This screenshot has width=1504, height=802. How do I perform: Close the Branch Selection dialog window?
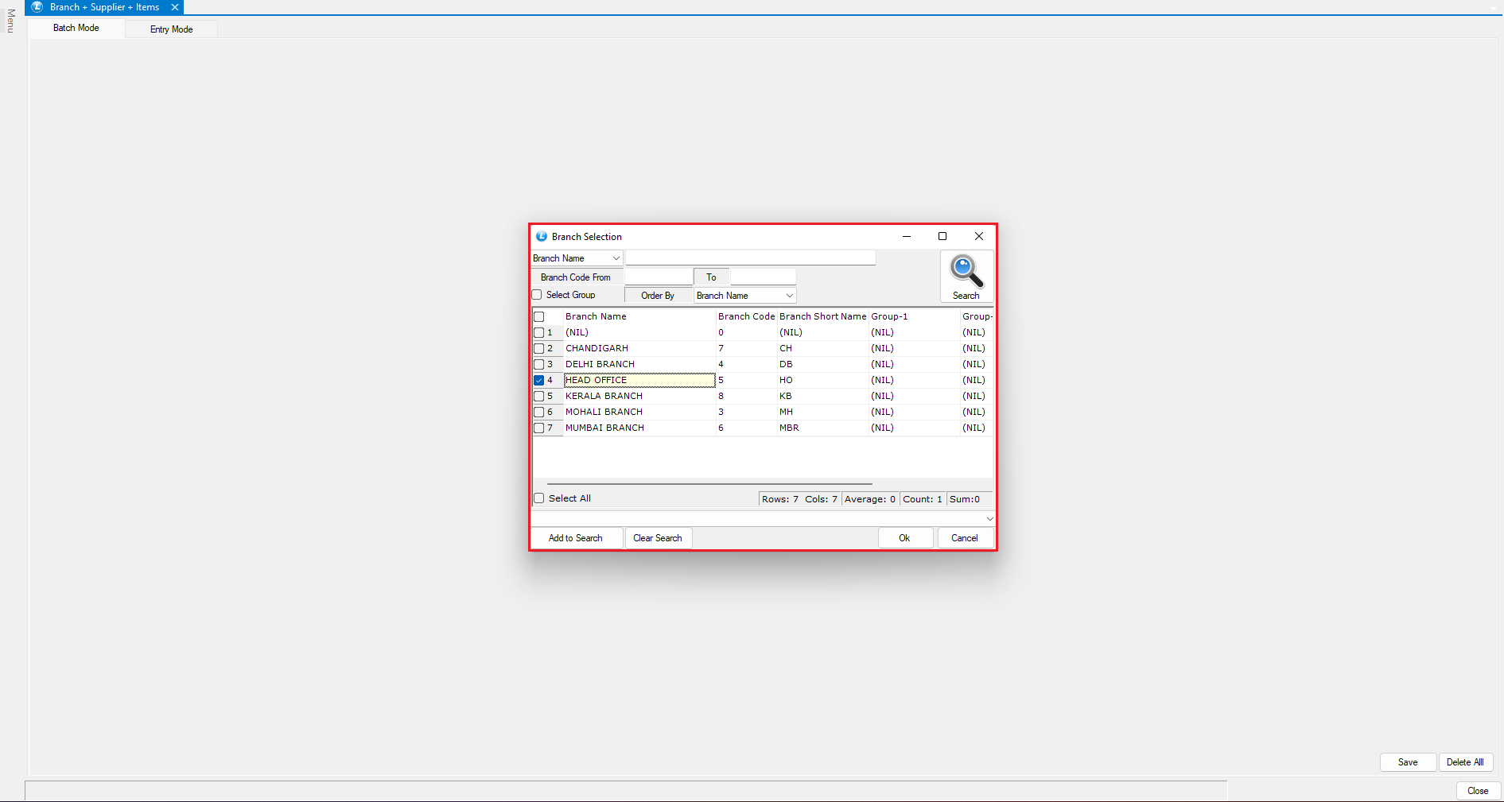979,236
